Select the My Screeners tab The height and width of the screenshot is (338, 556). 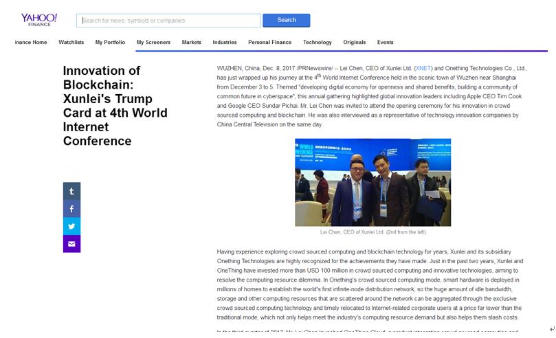[x=153, y=43]
